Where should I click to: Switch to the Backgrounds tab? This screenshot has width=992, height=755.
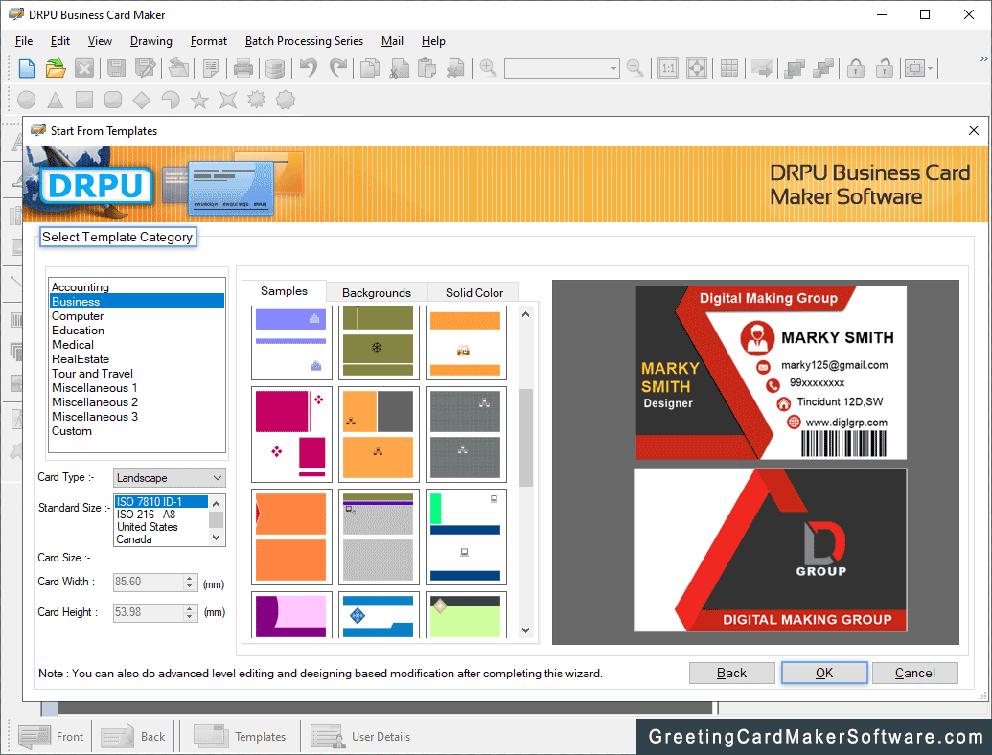377,293
